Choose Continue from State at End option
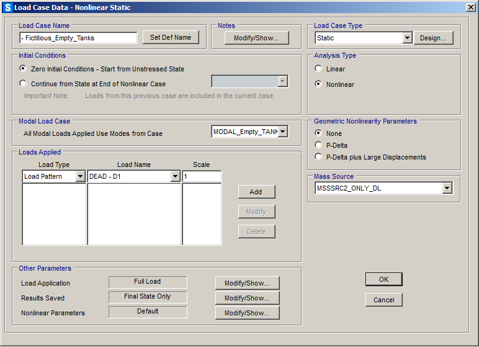The image size is (479, 347). pyautogui.click(x=24, y=84)
